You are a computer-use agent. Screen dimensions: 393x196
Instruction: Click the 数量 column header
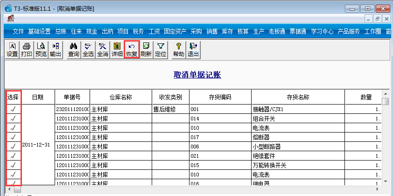click(x=363, y=97)
